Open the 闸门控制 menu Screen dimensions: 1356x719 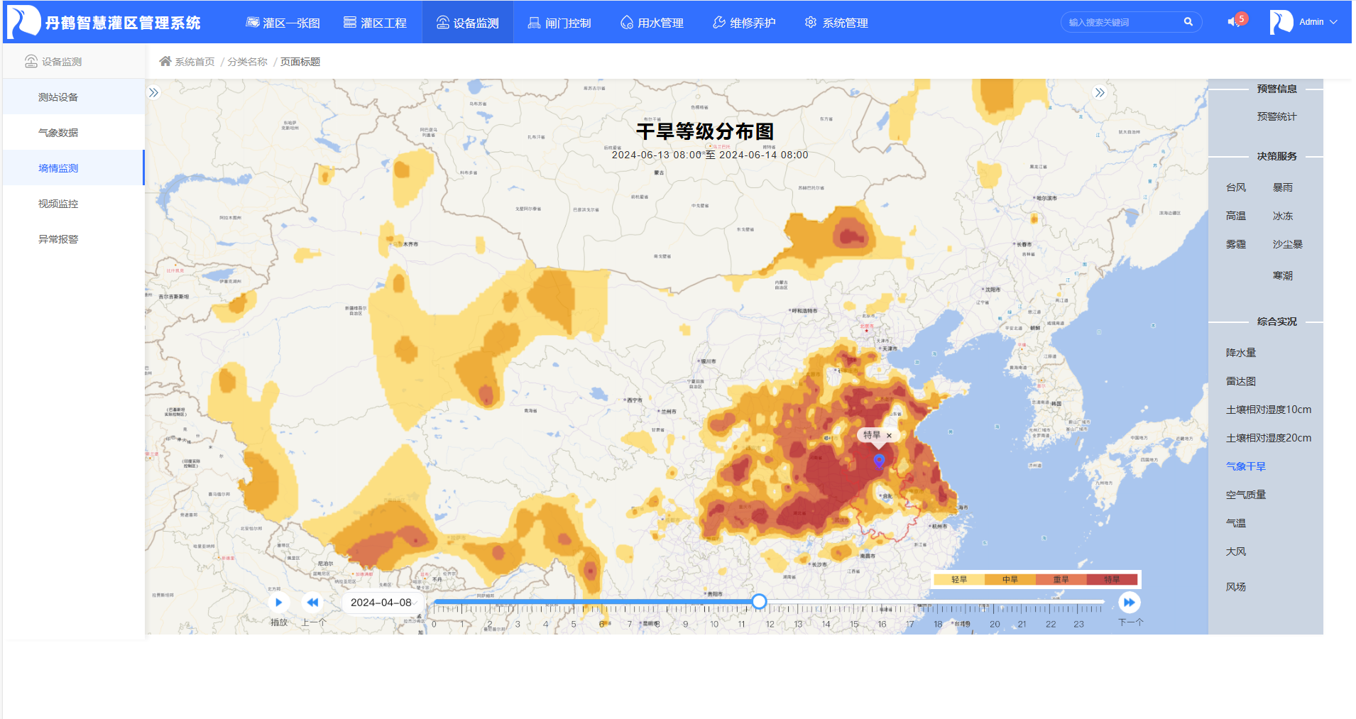point(559,23)
